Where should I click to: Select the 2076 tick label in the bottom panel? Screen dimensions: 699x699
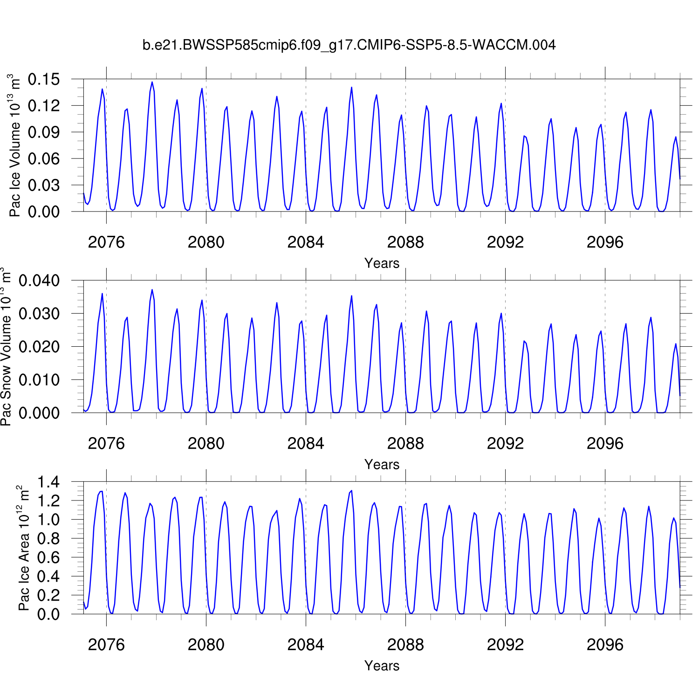click(106, 645)
